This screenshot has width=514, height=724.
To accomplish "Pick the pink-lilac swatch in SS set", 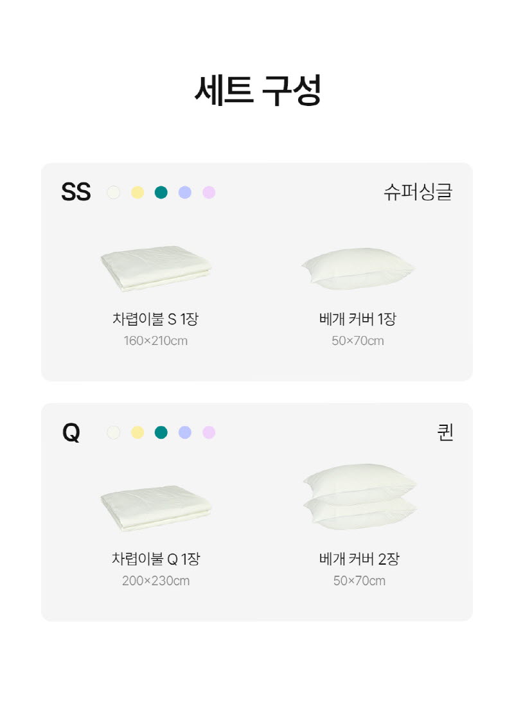I will click(x=209, y=192).
